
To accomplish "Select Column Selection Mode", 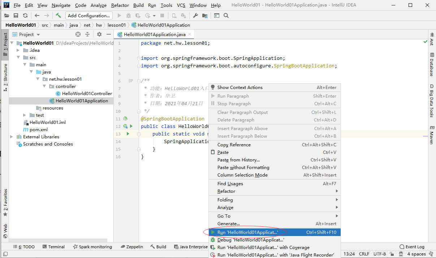I will pyautogui.click(x=275, y=175).
